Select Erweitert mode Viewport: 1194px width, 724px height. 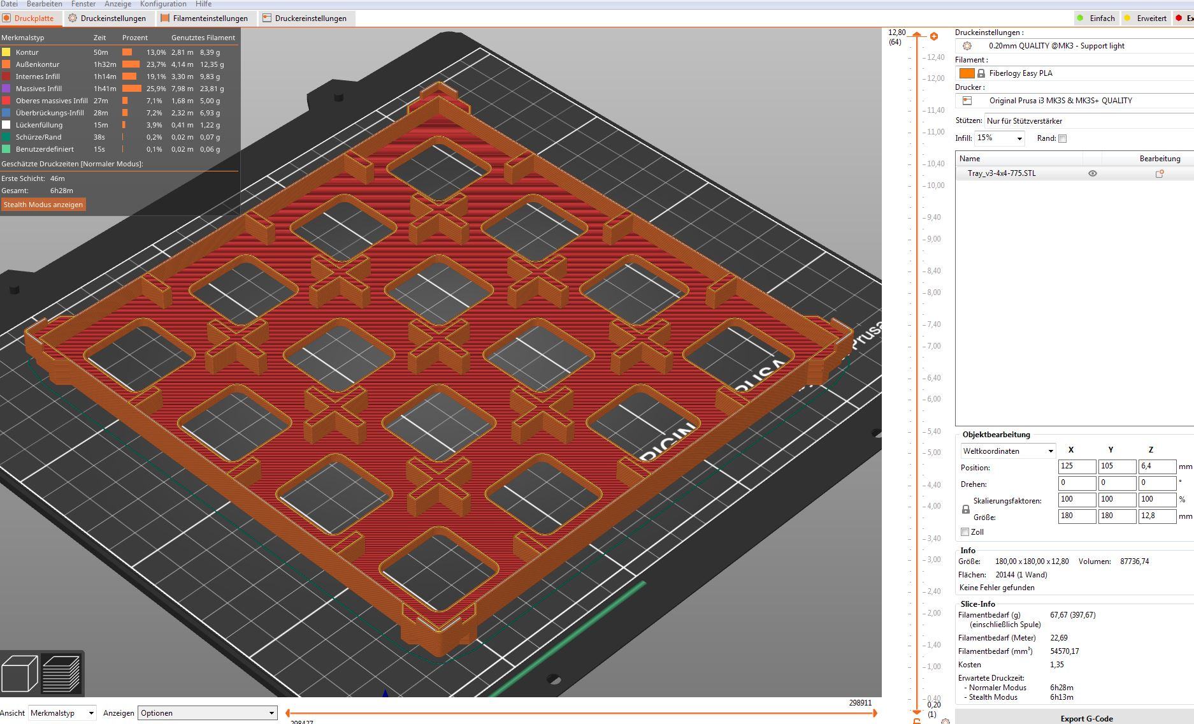point(1146,18)
